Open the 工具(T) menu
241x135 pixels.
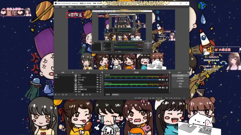[x=98, y=7]
